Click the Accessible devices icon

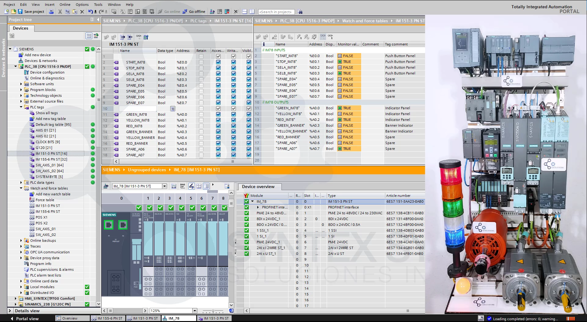pos(212,12)
